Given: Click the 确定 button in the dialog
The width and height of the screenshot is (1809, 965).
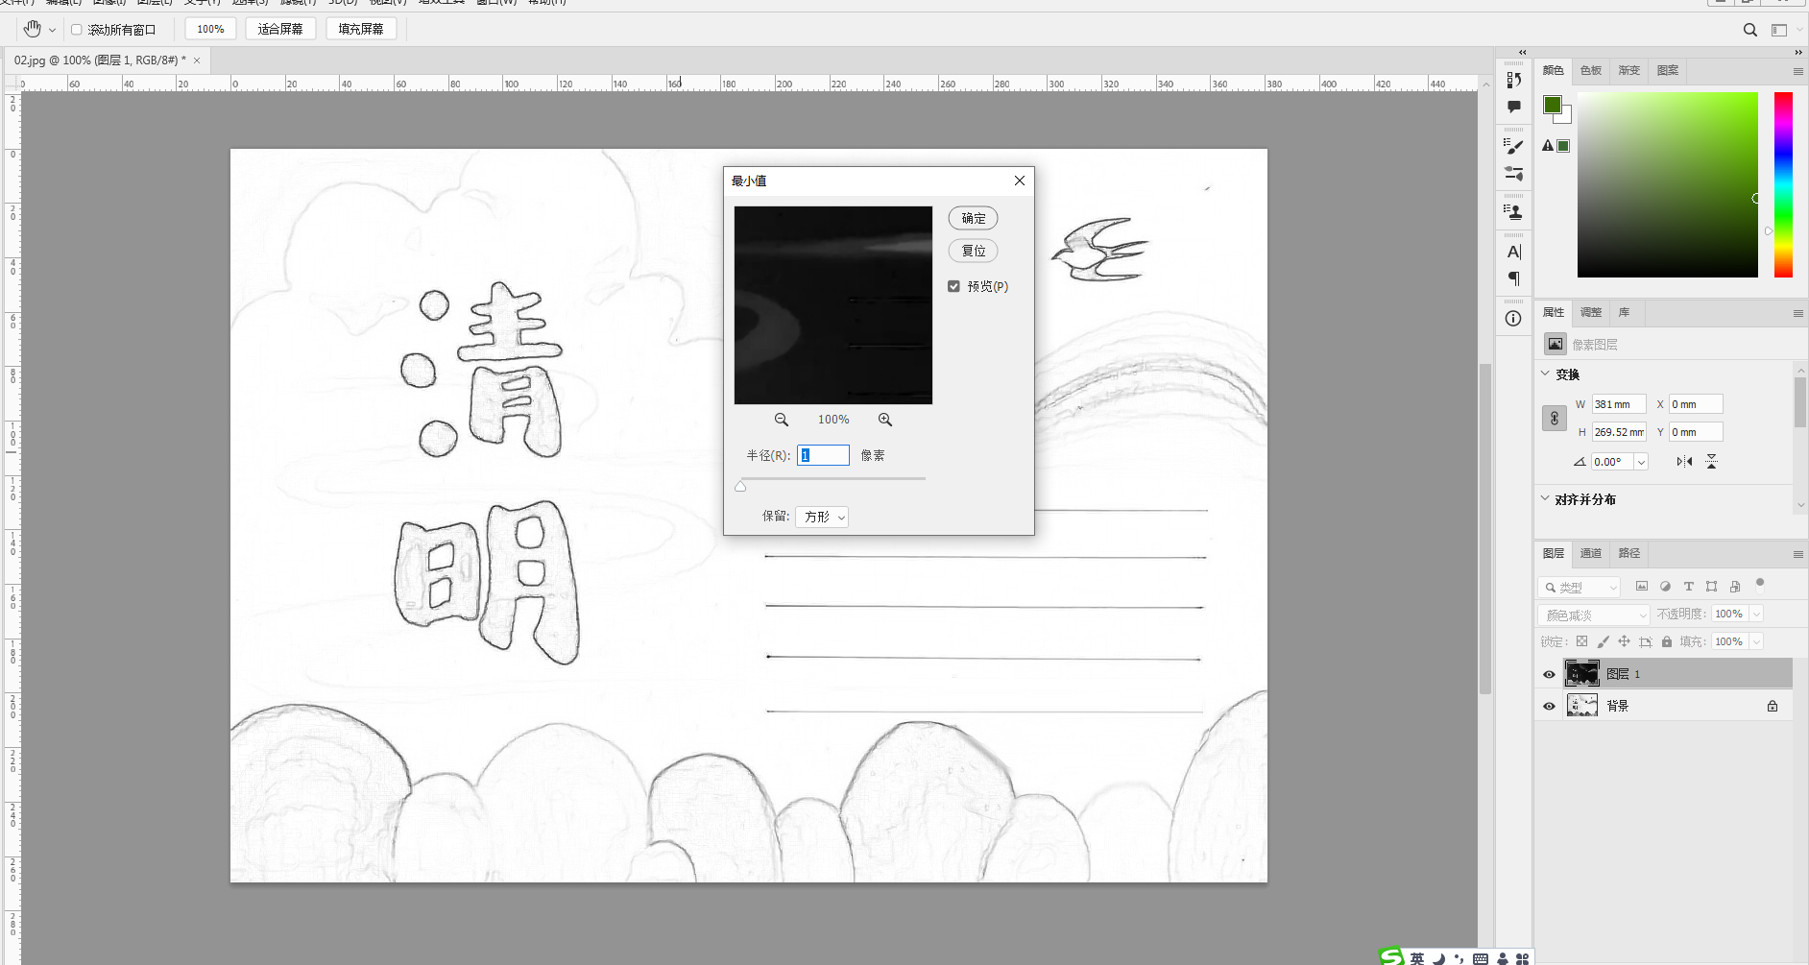Looking at the screenshot, I should click(x=973, y=218).
